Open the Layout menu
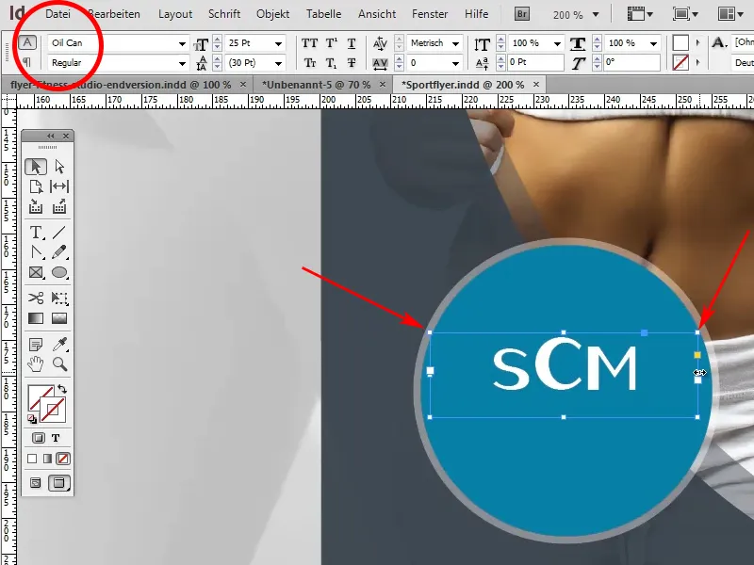The height and width of the screenshot is (565, 754). click(175, 14)
